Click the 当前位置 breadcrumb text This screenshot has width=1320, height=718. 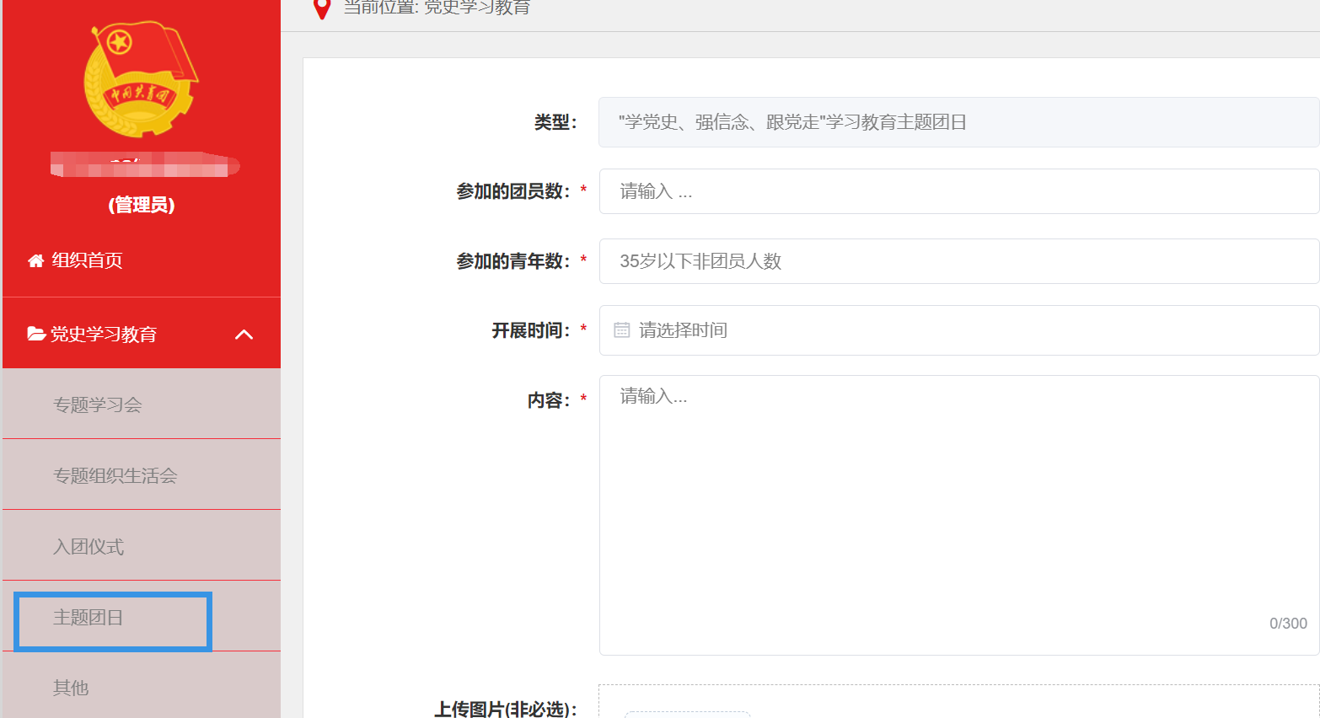[437, 8]
